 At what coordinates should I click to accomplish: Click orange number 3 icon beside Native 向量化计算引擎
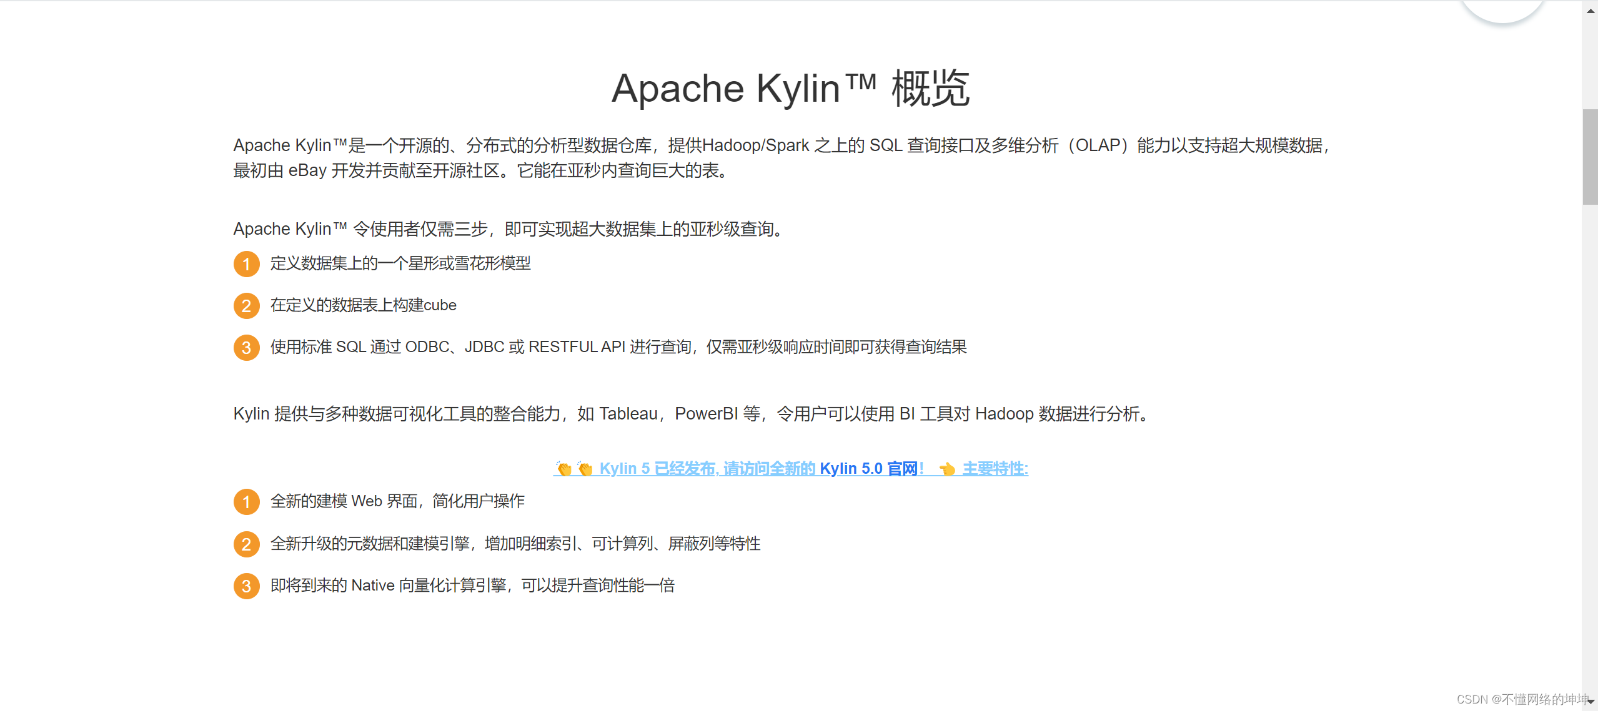point(246,586)
